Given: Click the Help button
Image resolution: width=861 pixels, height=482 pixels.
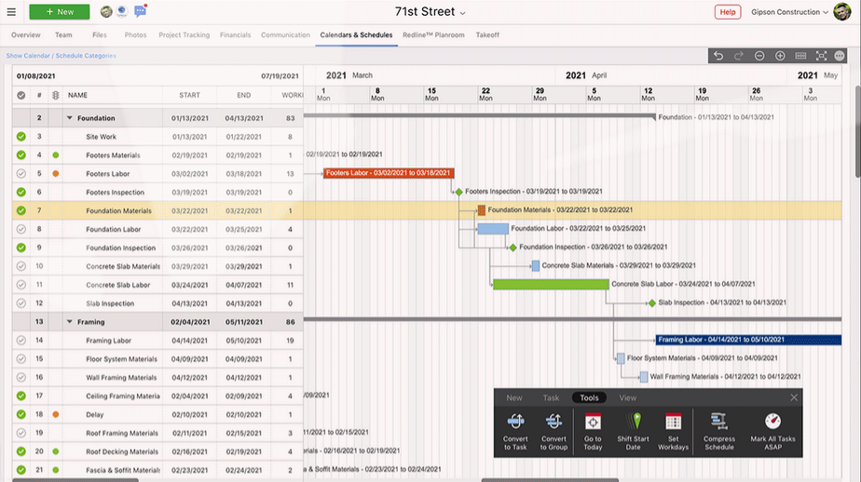Looking at the screenshot, I should pyautogui.click(x=728, y=11).
